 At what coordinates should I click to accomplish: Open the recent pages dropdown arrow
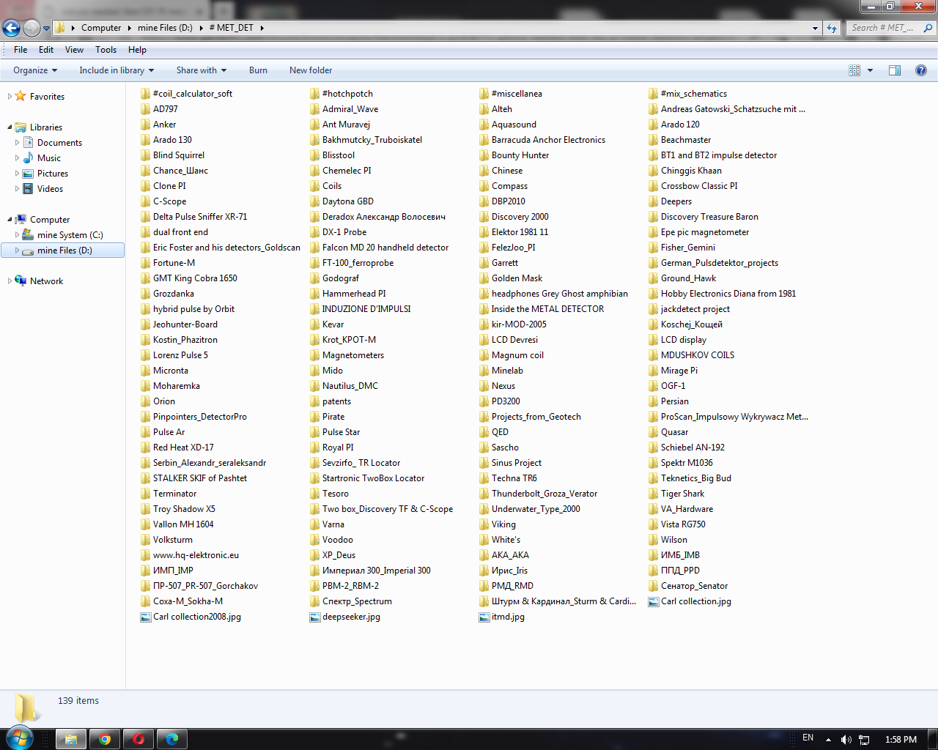(46, 29)
